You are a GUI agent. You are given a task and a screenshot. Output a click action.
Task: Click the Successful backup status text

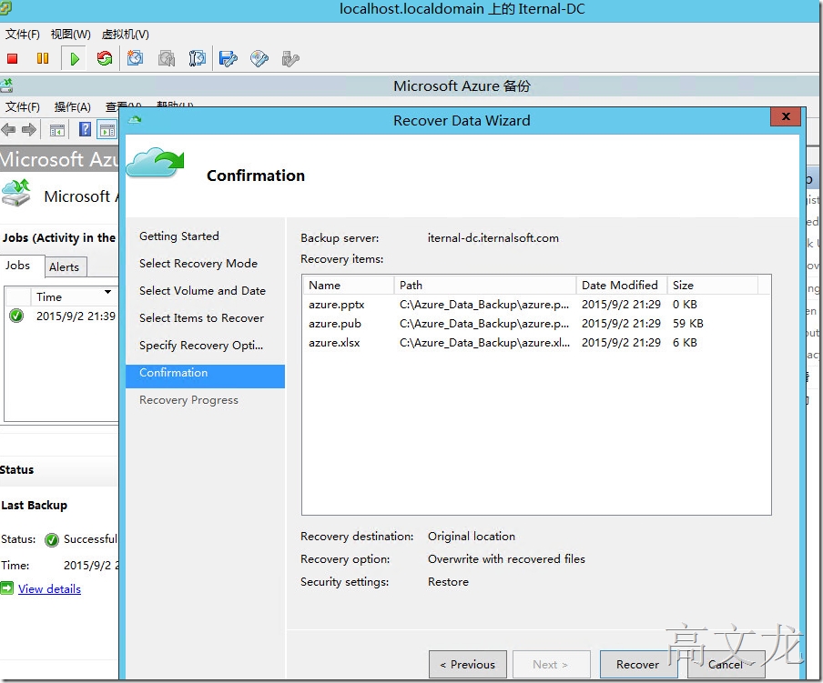tap(90, 539)
